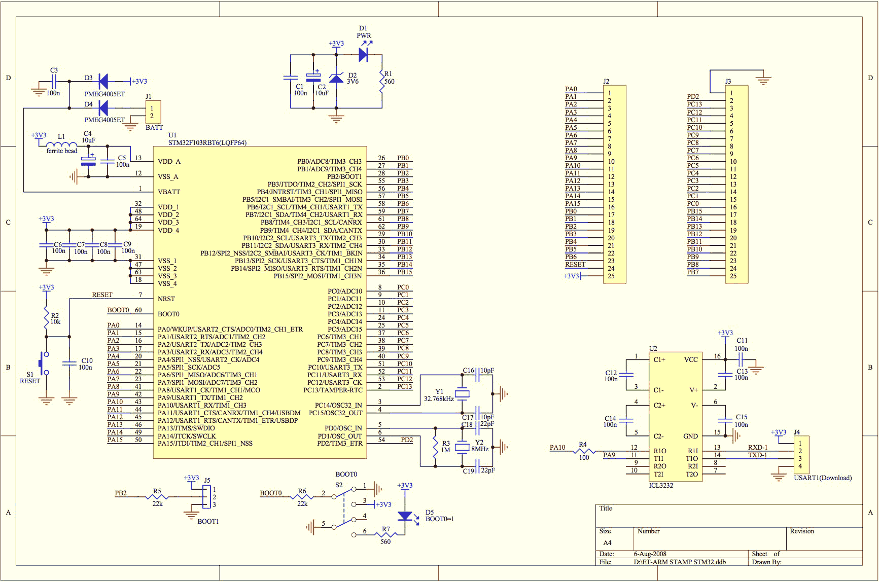Select the S2 BOOT0 slide switch symbol
The image size is (879, 582).
344,506
